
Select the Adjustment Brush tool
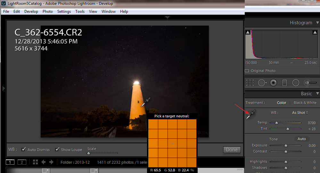pyautogui.click(x=310, y=83)
